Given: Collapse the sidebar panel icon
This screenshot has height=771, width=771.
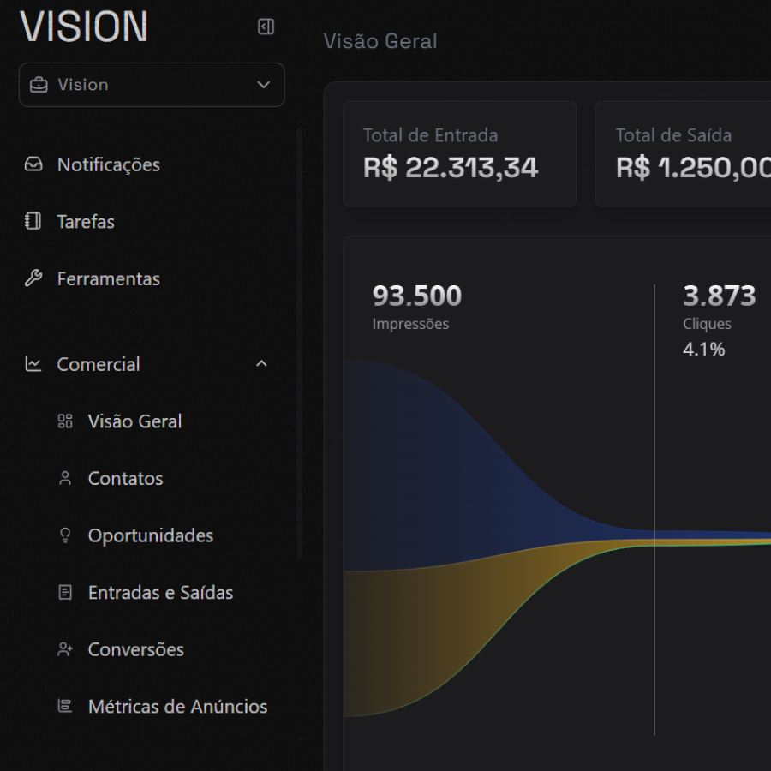Looking at the screenshot, I should pos(266,27).
